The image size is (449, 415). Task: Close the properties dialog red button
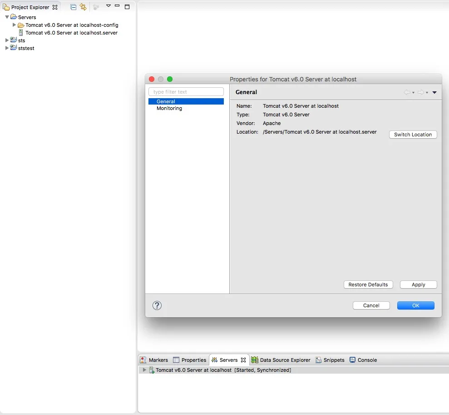tap(152, 79)
